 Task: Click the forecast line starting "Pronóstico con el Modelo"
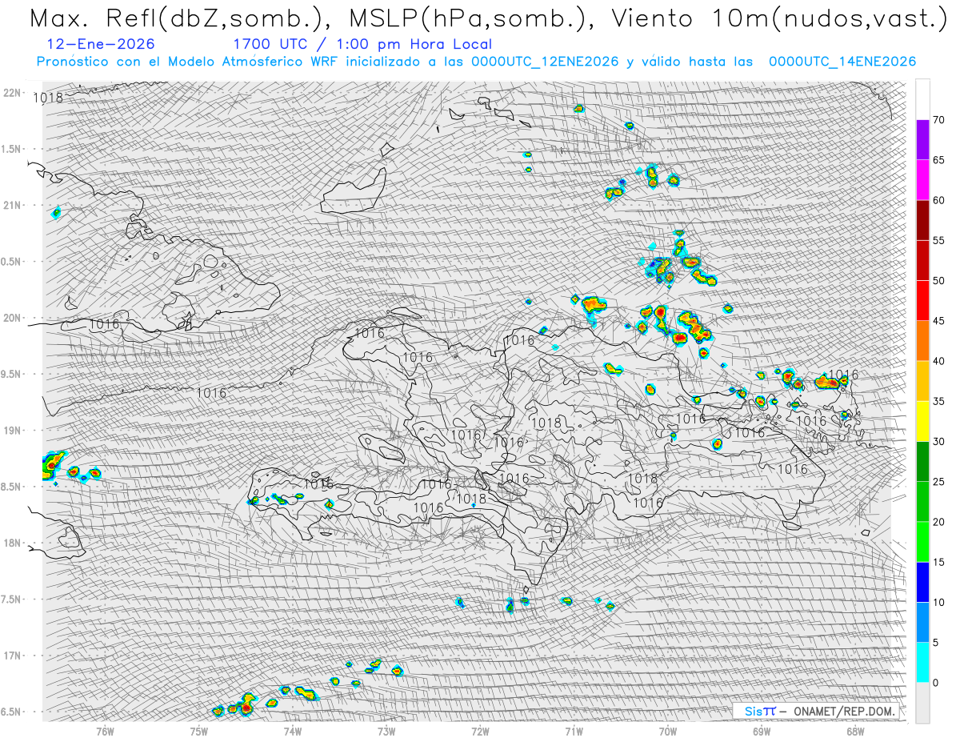[x=476, y=62]
